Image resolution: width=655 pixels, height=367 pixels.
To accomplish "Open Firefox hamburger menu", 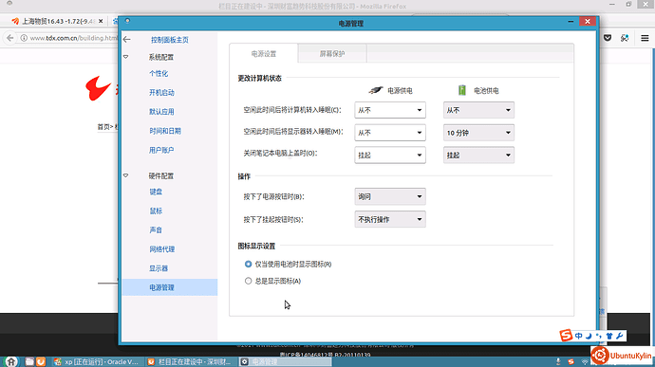I will (x=645, y=38).
